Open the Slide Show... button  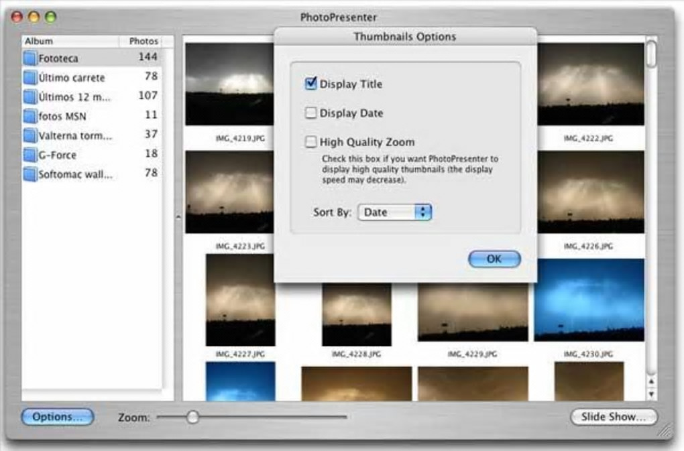[614, 417]
